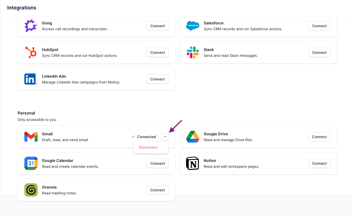Click the HubSpot logo icon

click(31, 52)
